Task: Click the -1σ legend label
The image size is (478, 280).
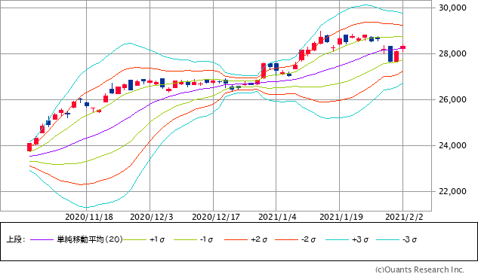Action: click(206, 239)
